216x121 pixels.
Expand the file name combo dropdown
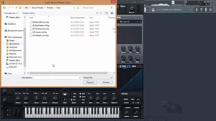80,78
